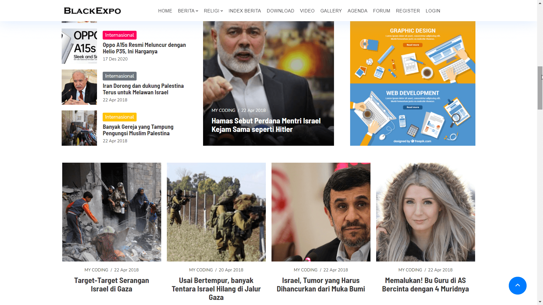Open the VIDEO section
Image resolution: width=543 pixels, height=305 pixels.
307,11
